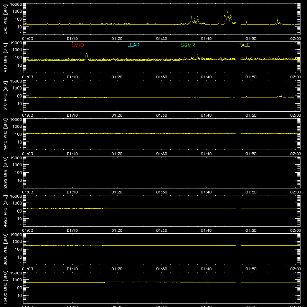Click the 245 MHz burst near 01:37

(x=191, y=19)
